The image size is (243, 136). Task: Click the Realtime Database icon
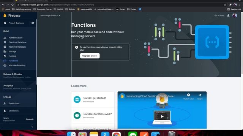pyautogui.click(x=5, y=47)
